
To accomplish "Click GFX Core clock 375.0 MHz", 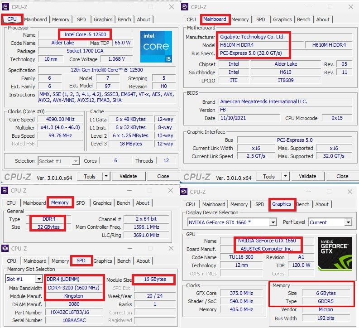I will click(x=241, y=293).
